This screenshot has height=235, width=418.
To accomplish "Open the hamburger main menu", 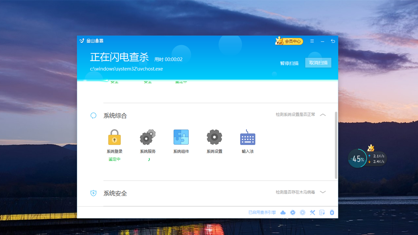I will [312, 41].
